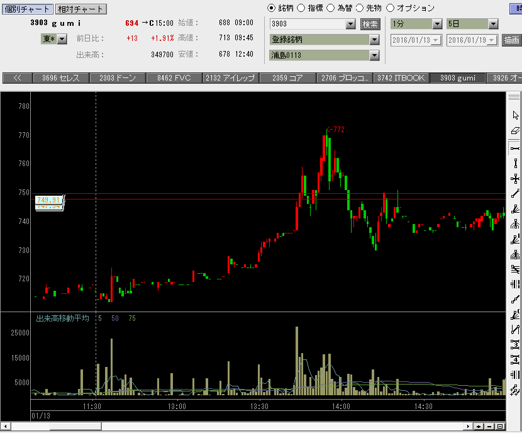Viewport: 522px width, 433px height.
Task: Select the 2303 ドーン stock tab
Action: point(118,78)
